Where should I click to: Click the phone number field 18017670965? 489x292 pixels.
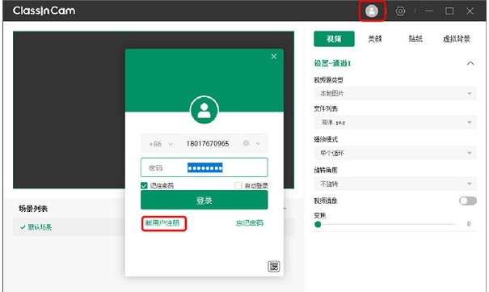coord(208,143)
